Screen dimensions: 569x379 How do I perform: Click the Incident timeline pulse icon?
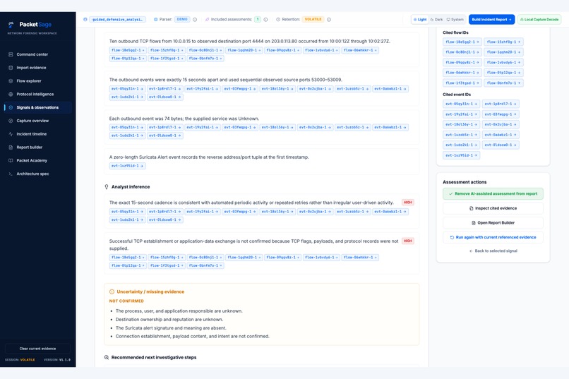coord(11,134)
